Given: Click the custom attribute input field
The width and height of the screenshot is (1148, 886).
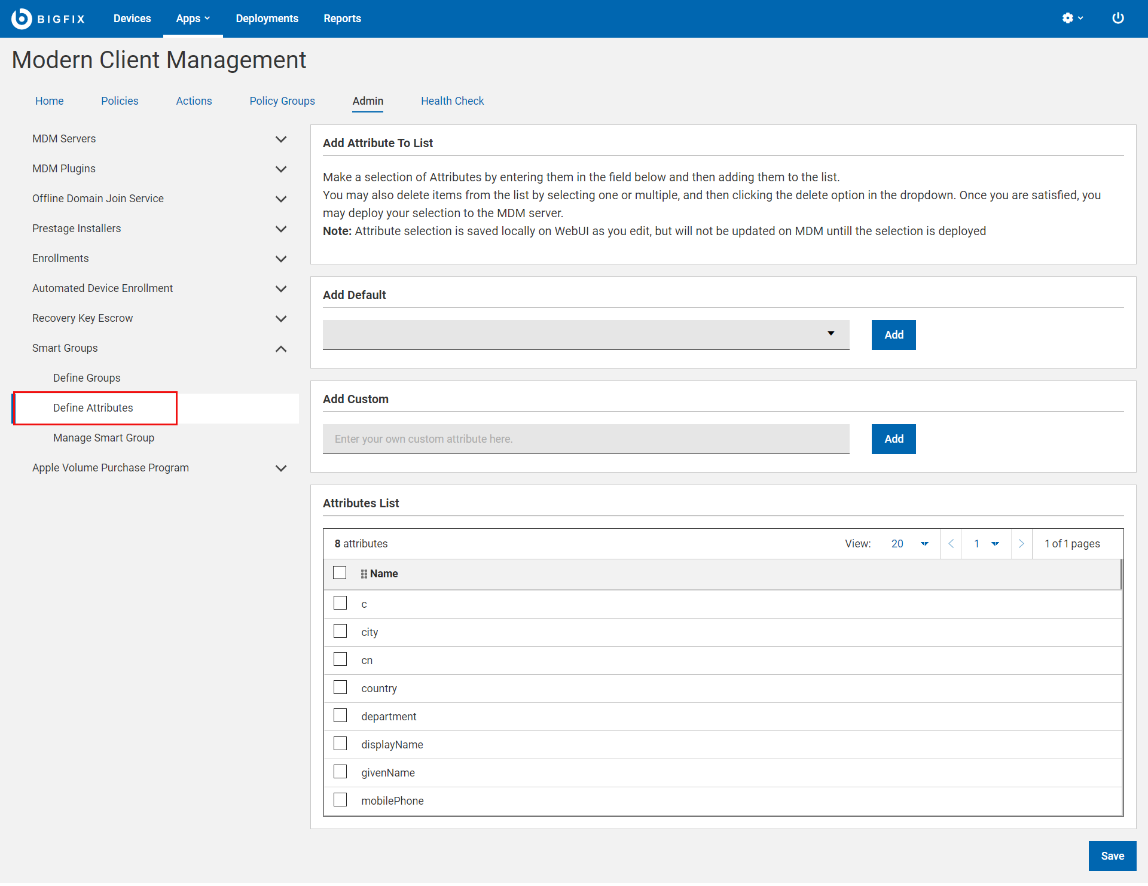Looking at the screenshot, I should point(586,439).
